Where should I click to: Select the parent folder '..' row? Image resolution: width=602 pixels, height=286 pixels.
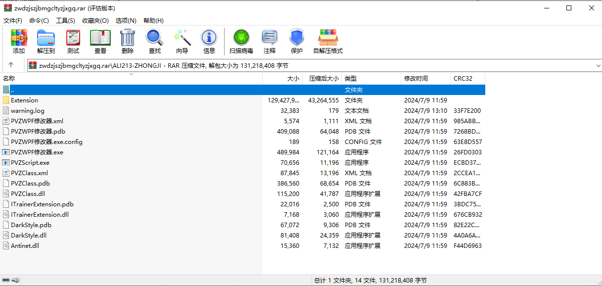[242, 90]
